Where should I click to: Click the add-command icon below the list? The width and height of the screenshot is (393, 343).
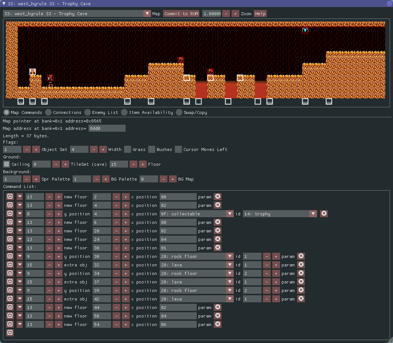10,333
